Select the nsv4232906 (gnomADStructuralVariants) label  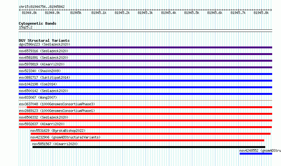65,137
